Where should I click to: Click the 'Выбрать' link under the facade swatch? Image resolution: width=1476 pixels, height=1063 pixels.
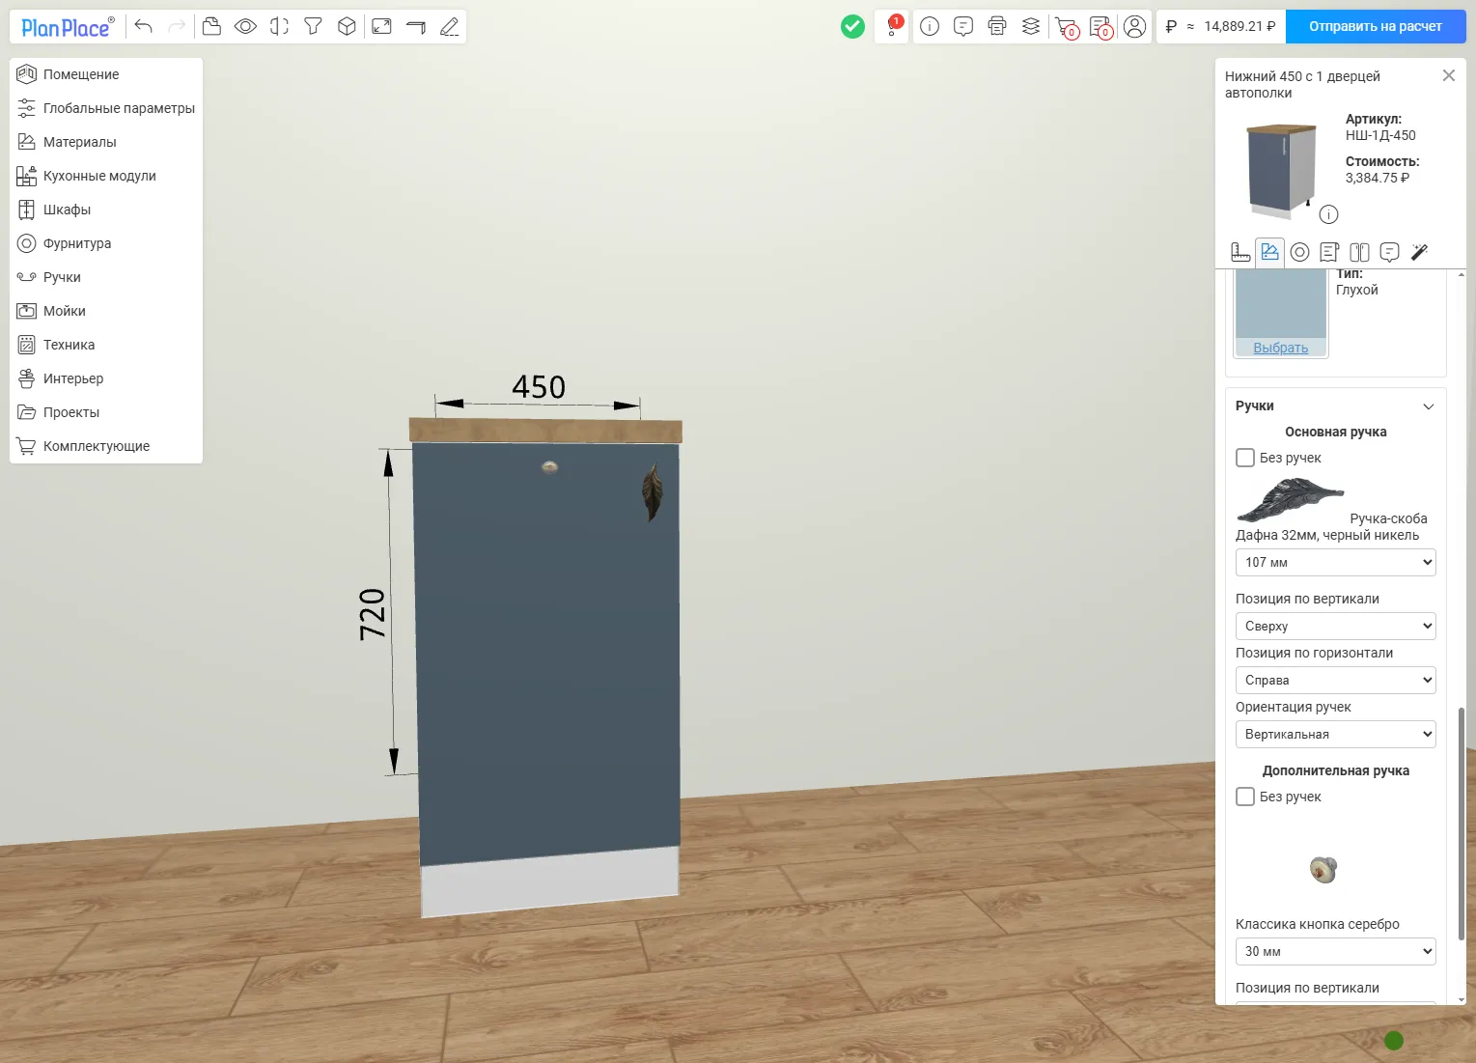1280,348
